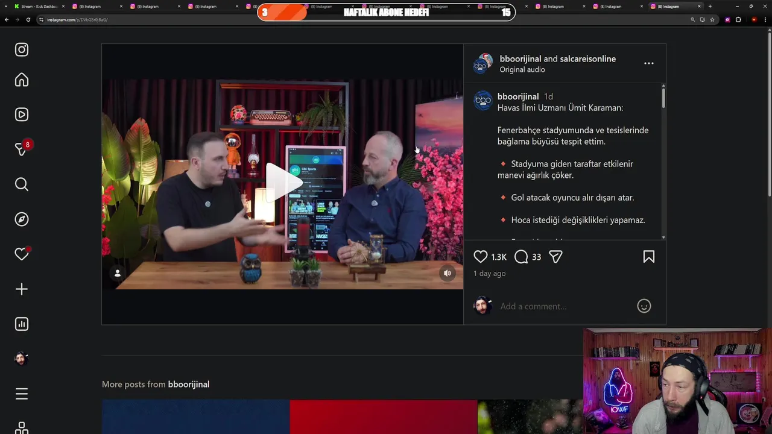772x434 pixels.
Task: Close the active Instagram tab
Action: click(x=700, y=6)
